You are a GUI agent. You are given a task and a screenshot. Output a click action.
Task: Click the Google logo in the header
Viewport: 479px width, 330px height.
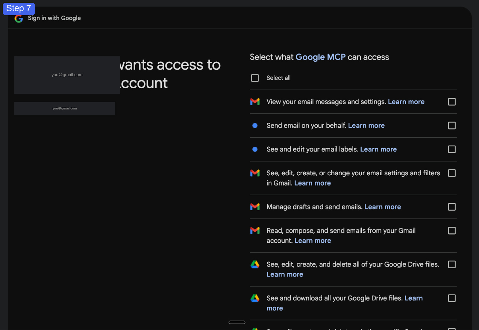[19, 19]
